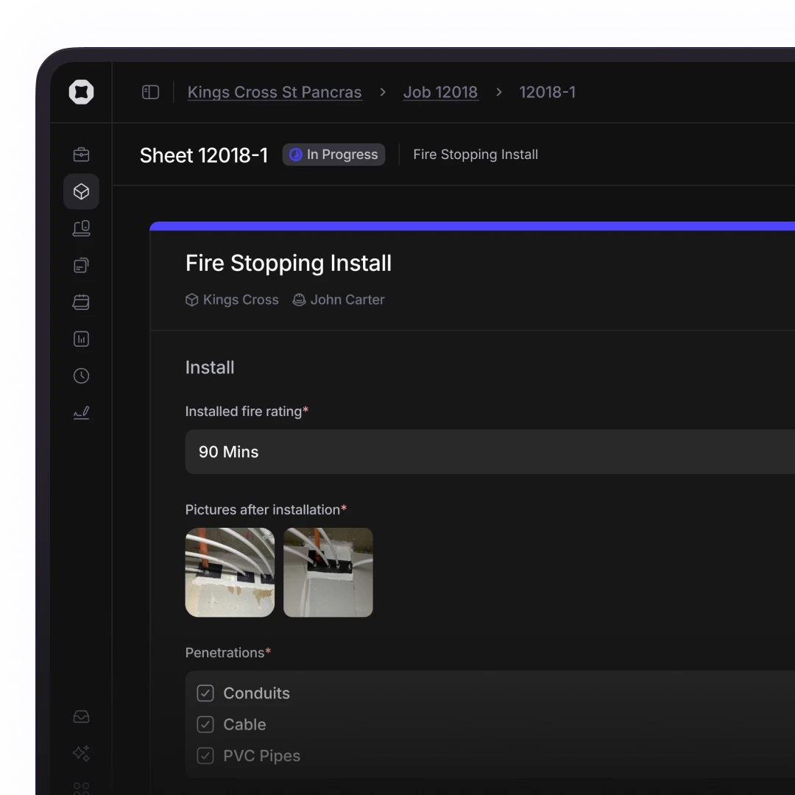The height and width of the screenshot is (795, 795).
Task: Click the clock history icon in sidebar
Action: pyautogui.click(x=81, y=375)
